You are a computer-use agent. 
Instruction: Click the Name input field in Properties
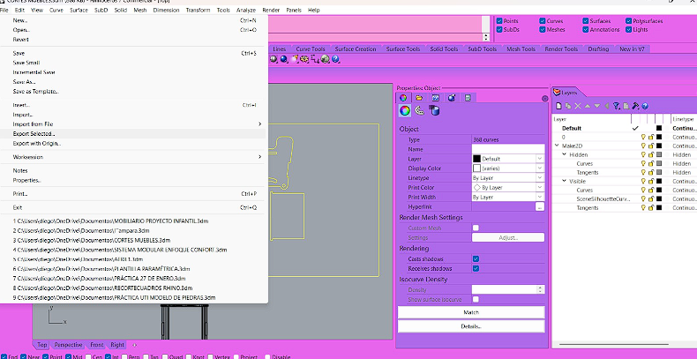(508, 149)
